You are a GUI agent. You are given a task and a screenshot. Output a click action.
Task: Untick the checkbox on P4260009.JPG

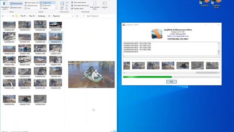pos(50,33)
